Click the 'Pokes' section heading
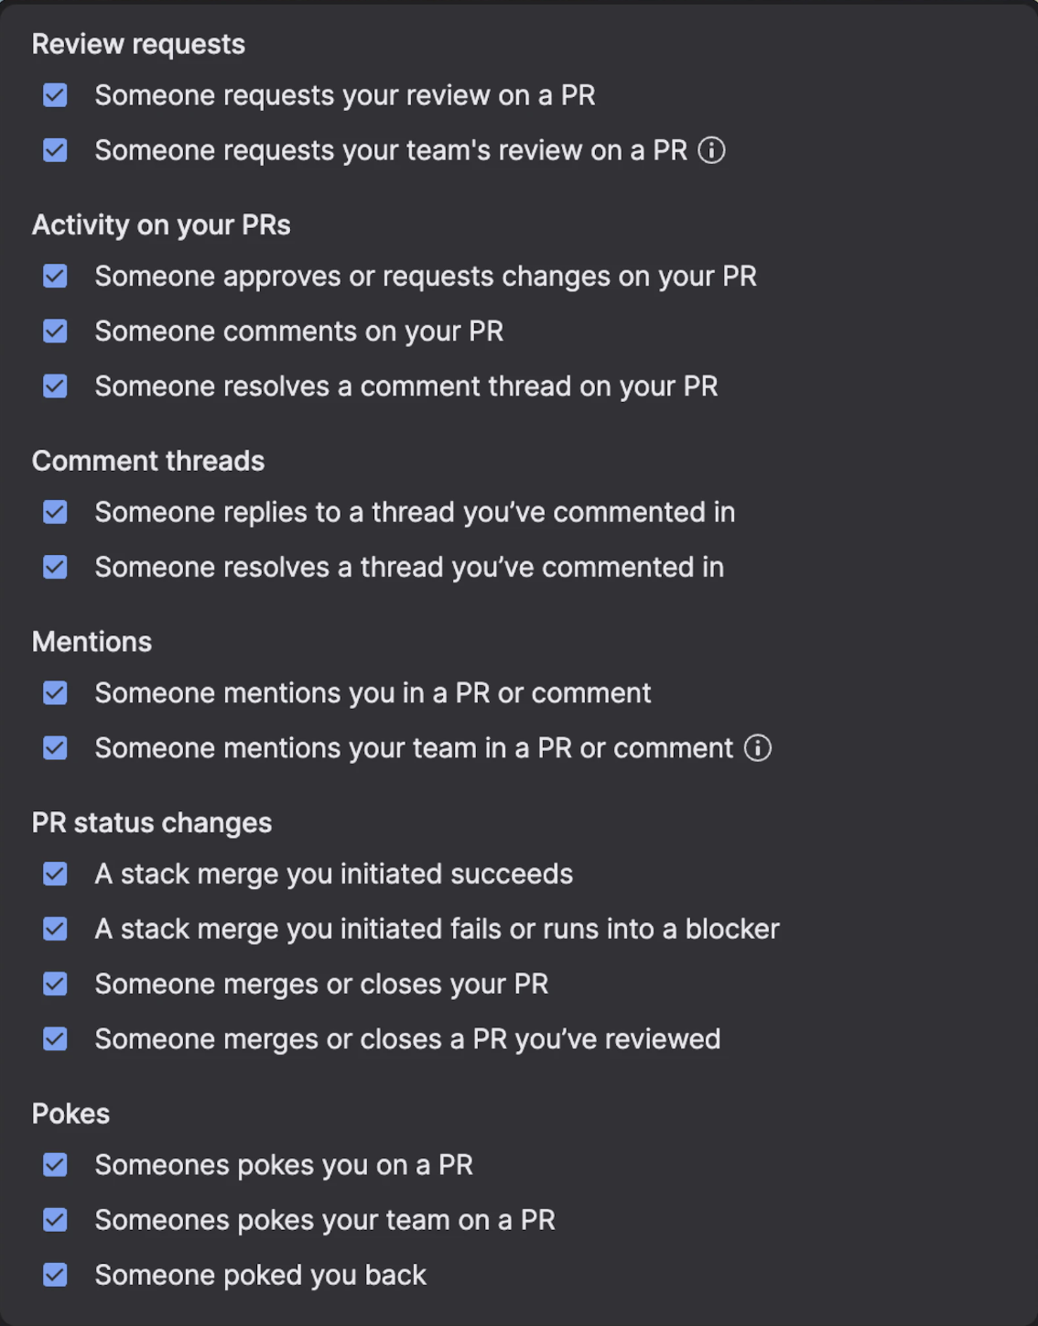 70,1114
